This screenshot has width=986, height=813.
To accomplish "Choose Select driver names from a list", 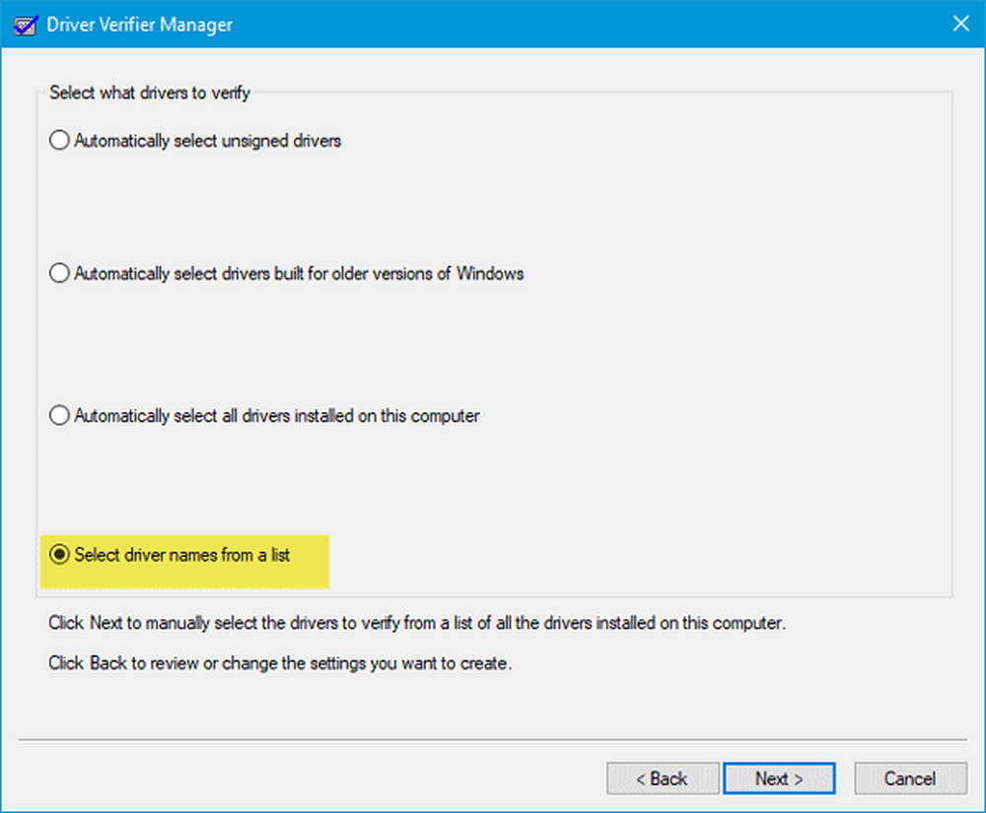I will (59, 555).
